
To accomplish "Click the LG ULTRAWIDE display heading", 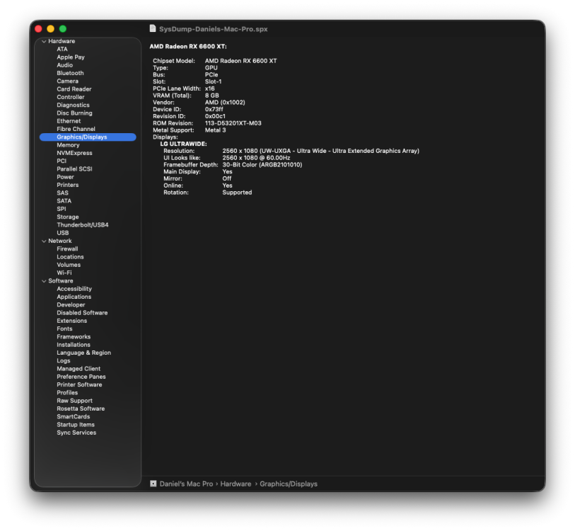I will click(x=183, y=144).
